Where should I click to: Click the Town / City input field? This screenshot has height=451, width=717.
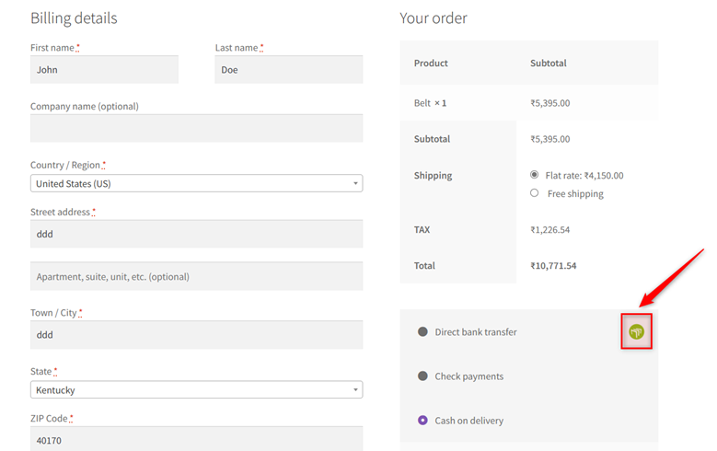coord(197,335)
